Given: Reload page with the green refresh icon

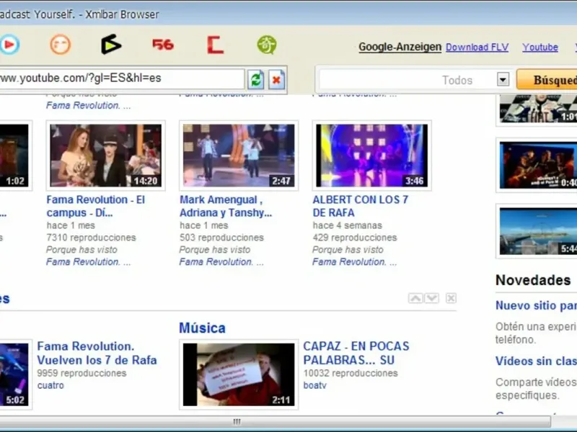Looking at the screenshot, I should [256, 79].
